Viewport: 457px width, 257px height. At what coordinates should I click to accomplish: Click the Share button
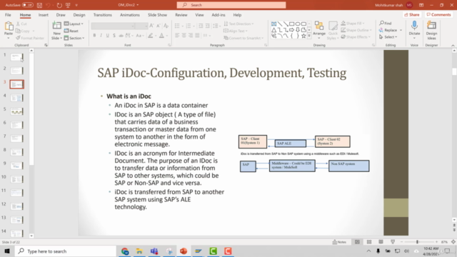coord(412,14)
